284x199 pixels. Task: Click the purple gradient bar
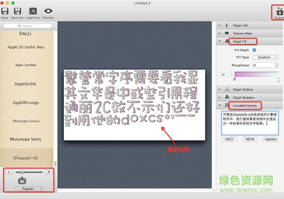click(257, 75)
